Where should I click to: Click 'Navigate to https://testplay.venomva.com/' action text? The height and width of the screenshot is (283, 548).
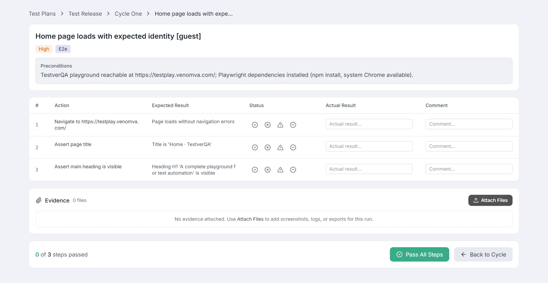97,125
